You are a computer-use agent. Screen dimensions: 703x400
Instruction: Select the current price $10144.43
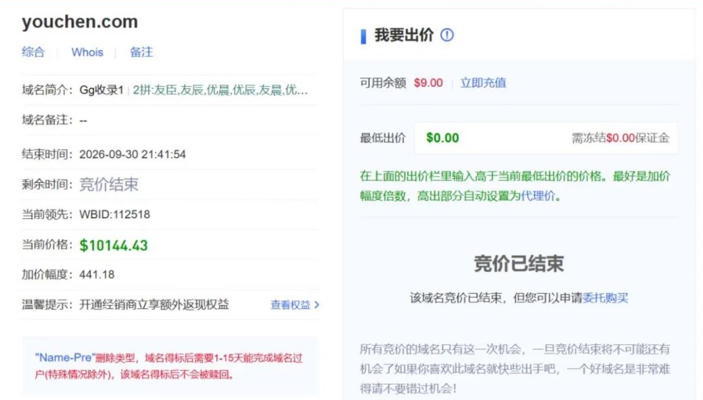(114, 245)
